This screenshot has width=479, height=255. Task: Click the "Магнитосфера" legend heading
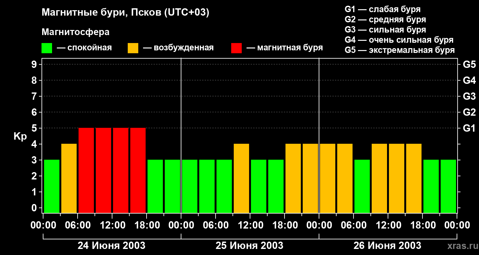tap(75, 32)
